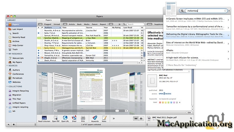Show Periodicals source list
Image resolution: width=234 pixels, height=132 pixels.
pyautogui.click(x=17, y=78)
